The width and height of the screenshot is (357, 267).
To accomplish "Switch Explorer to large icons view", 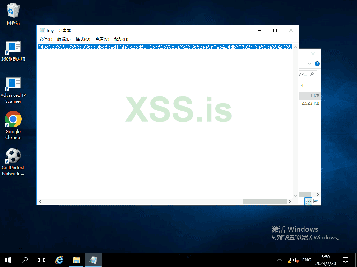I will pyautogui.click(x=316, y=201).
